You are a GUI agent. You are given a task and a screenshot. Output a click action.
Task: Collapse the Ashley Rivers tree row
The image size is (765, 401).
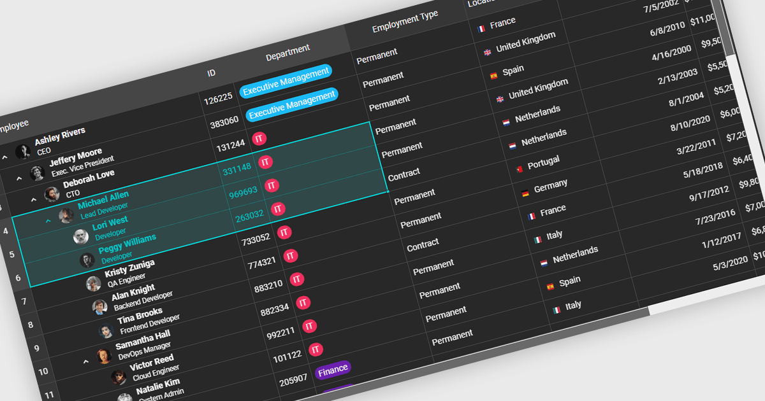point(5,157)
